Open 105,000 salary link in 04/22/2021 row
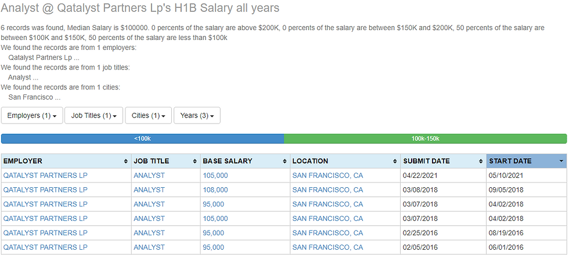 coord(215,176)
